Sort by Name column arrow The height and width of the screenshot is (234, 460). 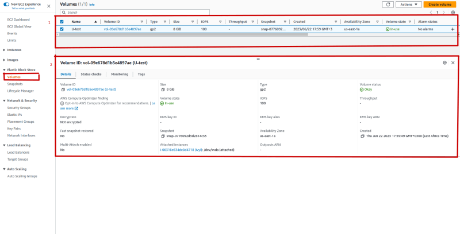[95, 22]
